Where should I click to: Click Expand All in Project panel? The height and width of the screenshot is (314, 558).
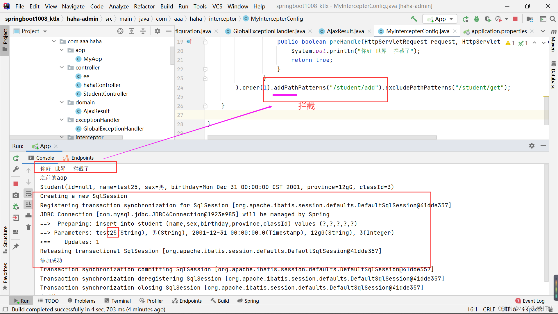[132, 31]
